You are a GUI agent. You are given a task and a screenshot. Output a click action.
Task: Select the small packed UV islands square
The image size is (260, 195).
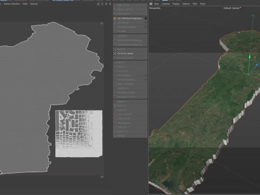[x=79, y=134]
